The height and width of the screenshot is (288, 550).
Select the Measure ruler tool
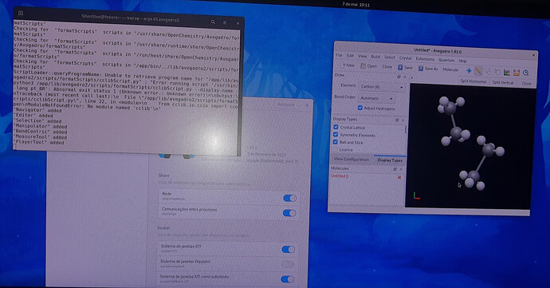[x=516, y=73]
